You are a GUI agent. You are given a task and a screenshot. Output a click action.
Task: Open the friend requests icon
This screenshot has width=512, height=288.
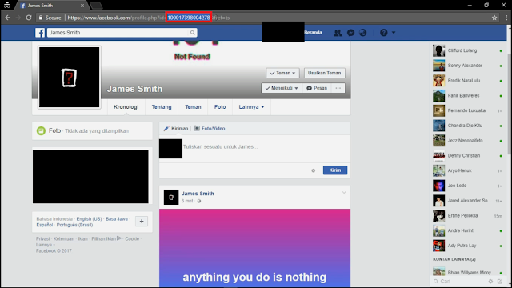338,33
